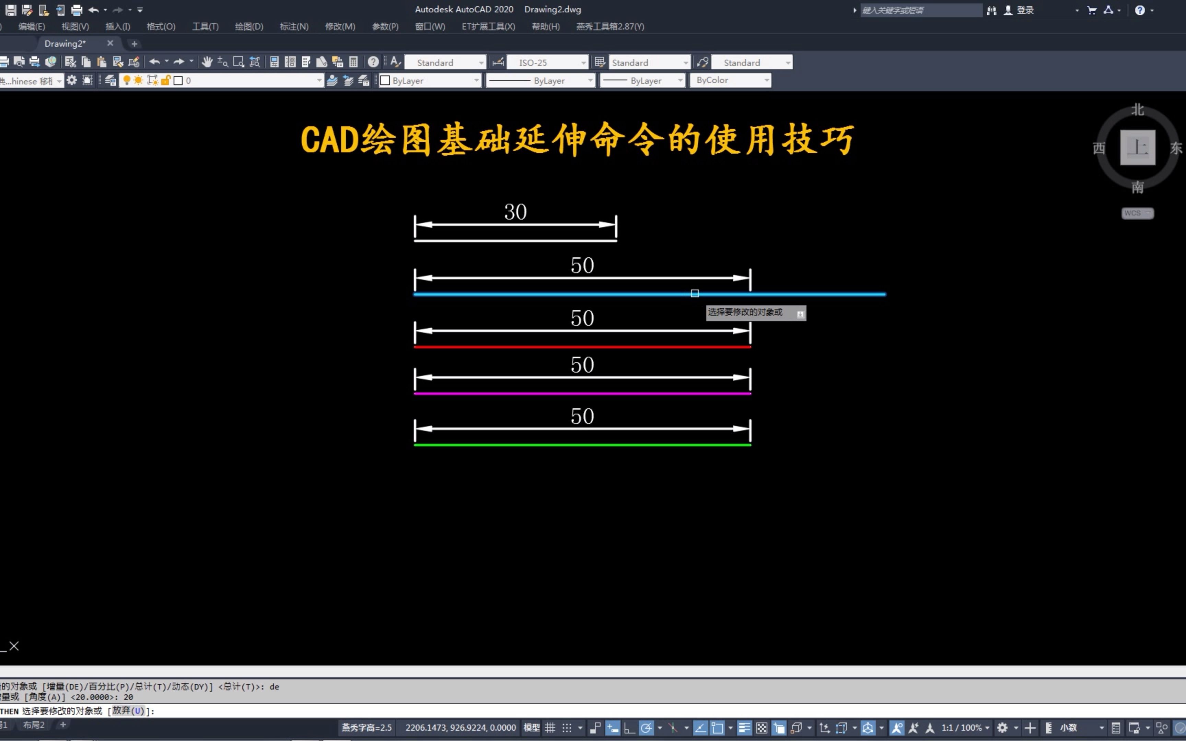Toggle Ortho mode in status bar
Image resolution: width=1186 pixels, height=741 pixels.
tap(629, 728)
